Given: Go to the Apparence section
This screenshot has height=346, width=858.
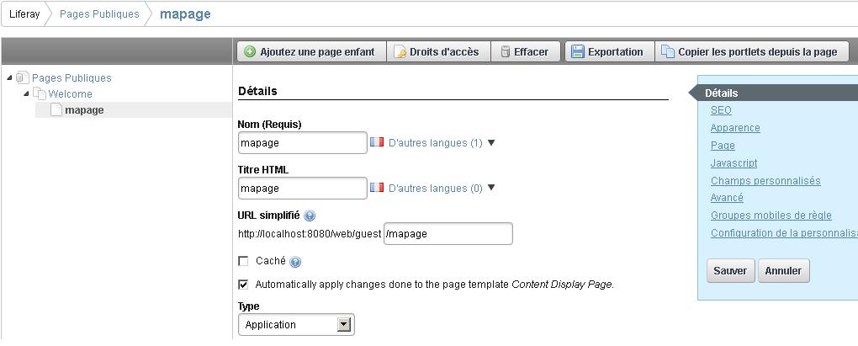Looking at the screenshot, I should tap(734, 128).
